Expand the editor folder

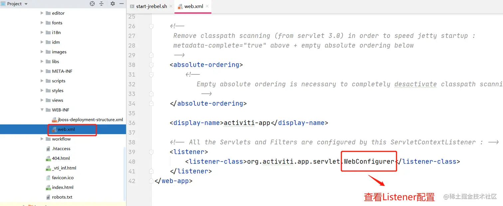[x=42, y=13]
